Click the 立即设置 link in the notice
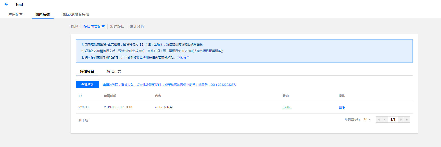The image size is (441, 147). click(x=183, y=58)
